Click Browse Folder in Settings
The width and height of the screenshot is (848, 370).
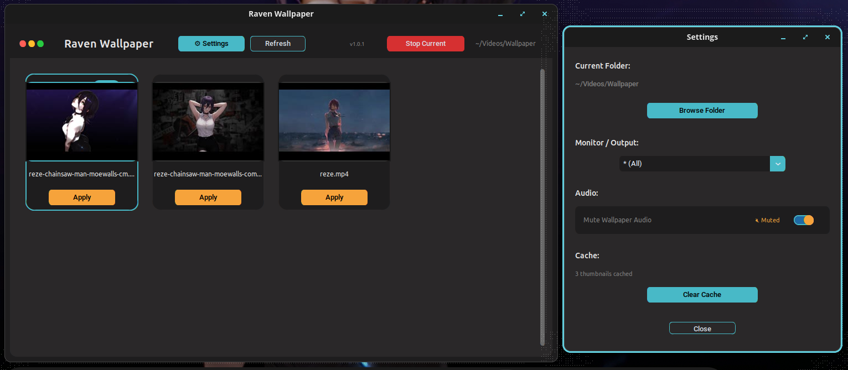click(x=702, y=111)
